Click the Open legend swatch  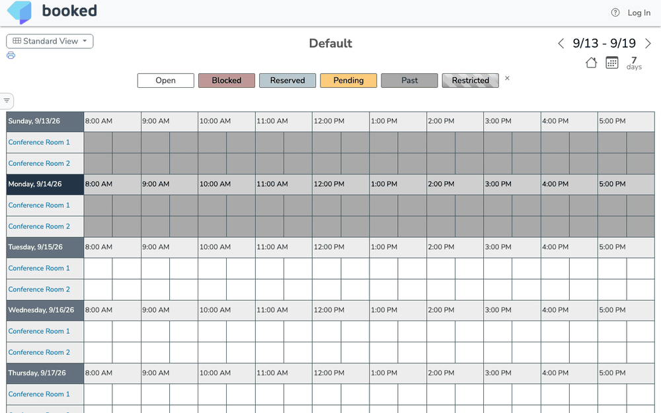166,81
